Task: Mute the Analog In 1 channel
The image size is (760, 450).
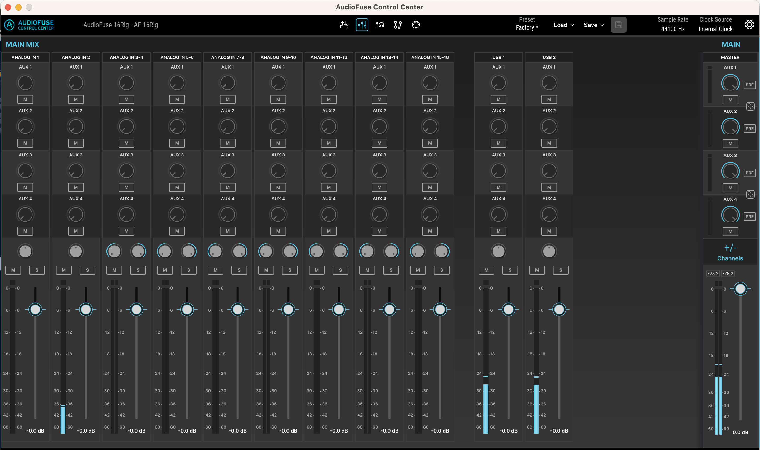Action: point(13,270)
